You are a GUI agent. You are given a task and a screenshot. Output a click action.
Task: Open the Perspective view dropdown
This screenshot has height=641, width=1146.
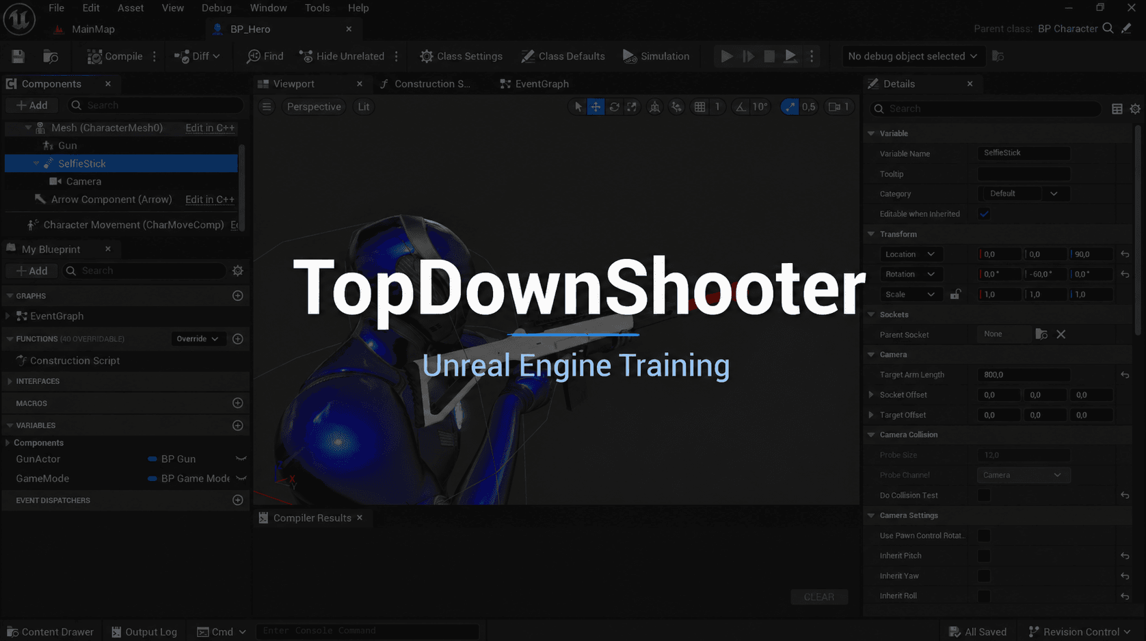click(314, 107)
